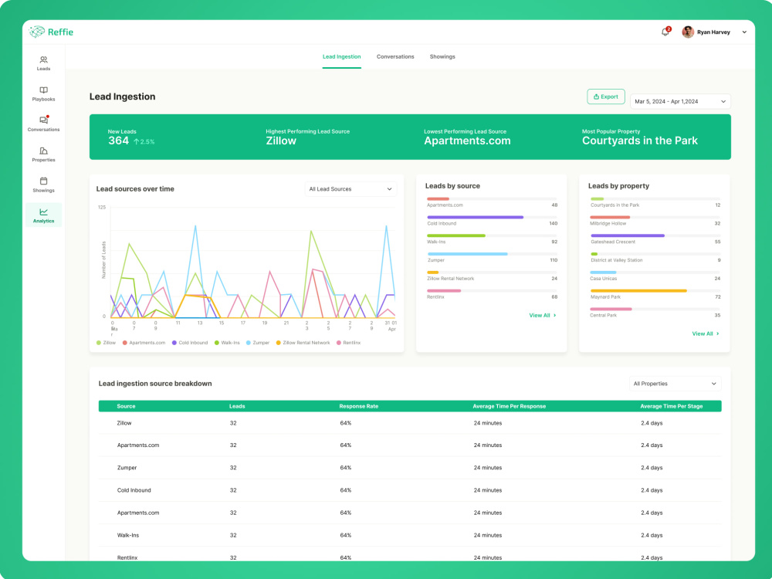Click the Rentlinx label in Leads by source
This screenshot has width=772, height=579.
[435, 297]
